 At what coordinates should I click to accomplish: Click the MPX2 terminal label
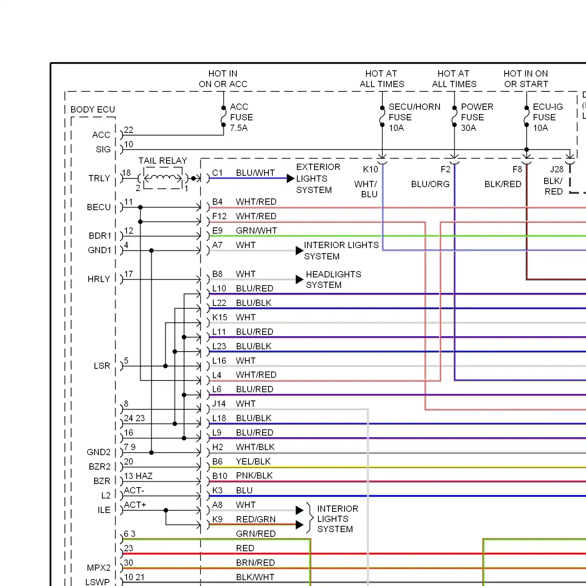[x=99, y=568]
